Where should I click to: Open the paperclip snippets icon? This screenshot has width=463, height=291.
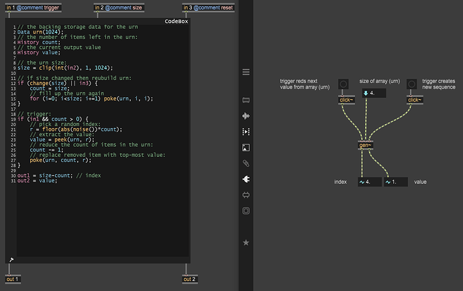point(246,163)
